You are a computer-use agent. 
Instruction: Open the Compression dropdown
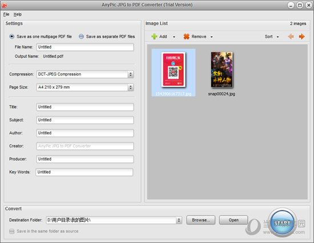pyautogui.click(x=130, y=74)
